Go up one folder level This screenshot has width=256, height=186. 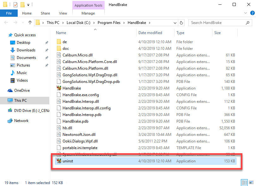pyautogui.click(x=30, y=22)
